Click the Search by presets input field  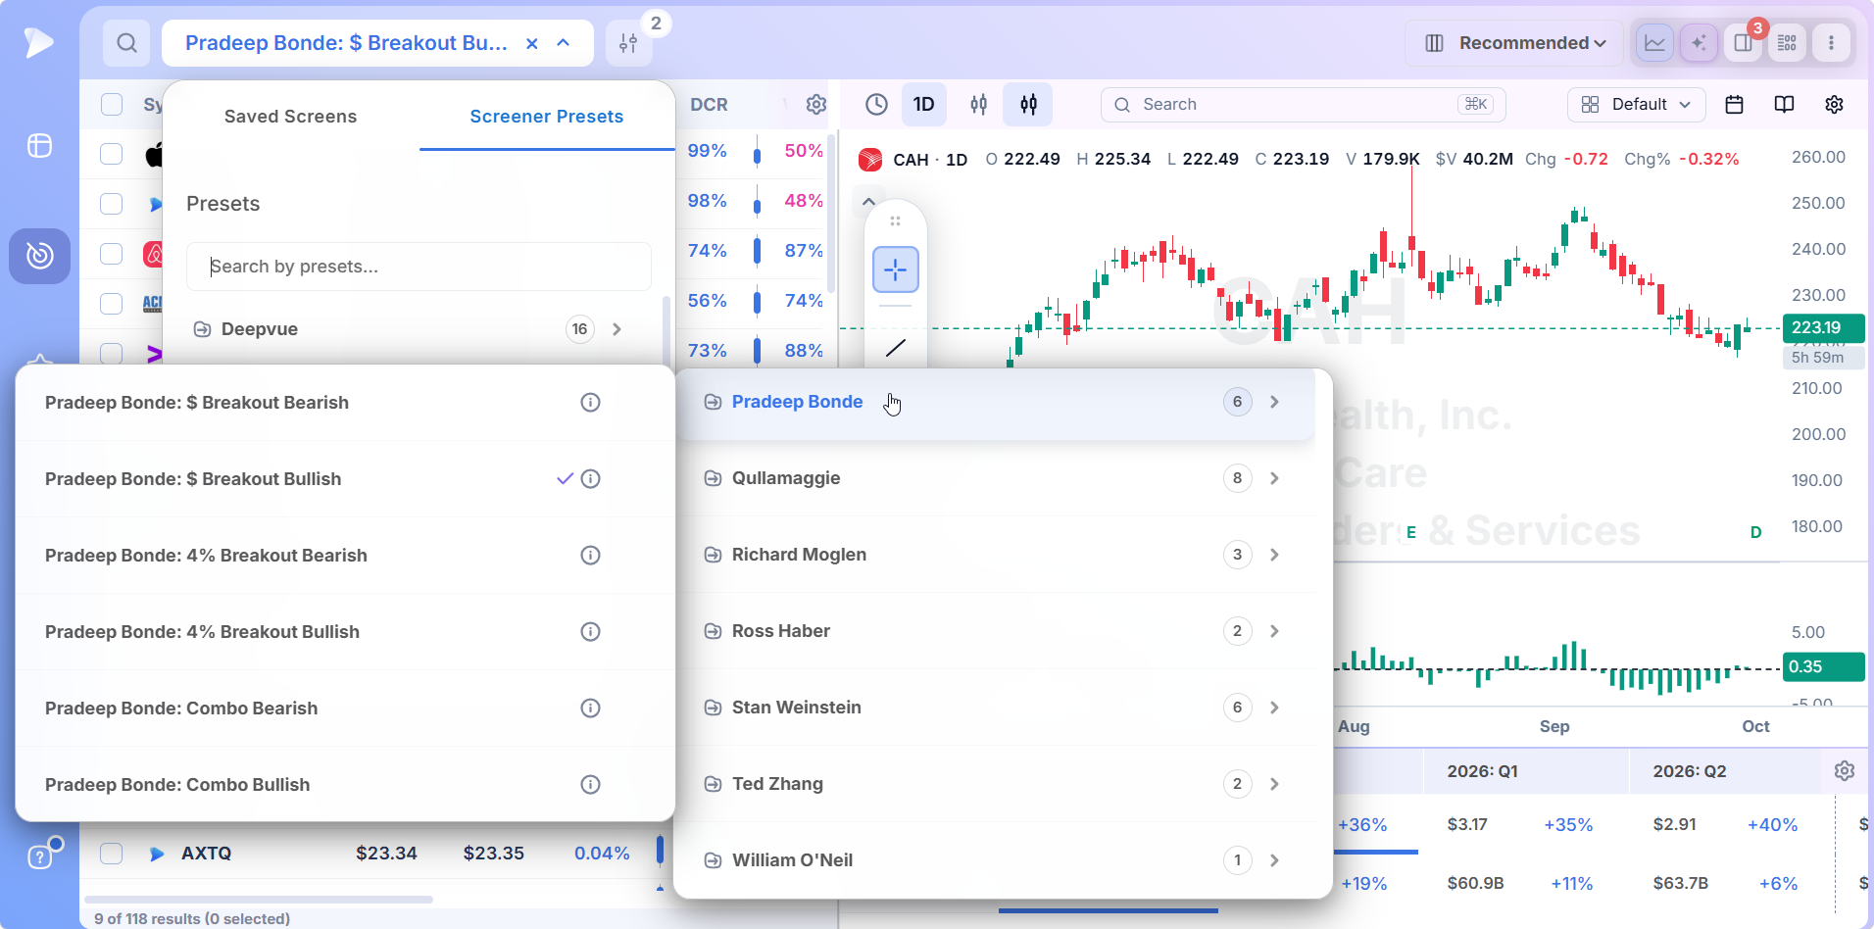coord(419,267)
